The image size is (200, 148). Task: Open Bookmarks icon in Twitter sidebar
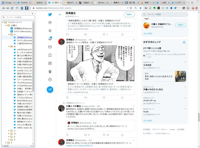[x=50, y=55]
